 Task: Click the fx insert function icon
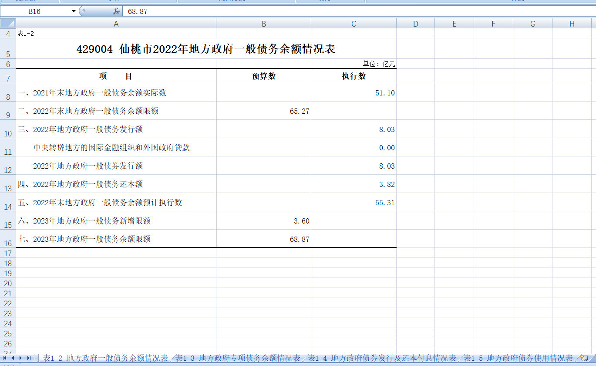pos(116,11)
